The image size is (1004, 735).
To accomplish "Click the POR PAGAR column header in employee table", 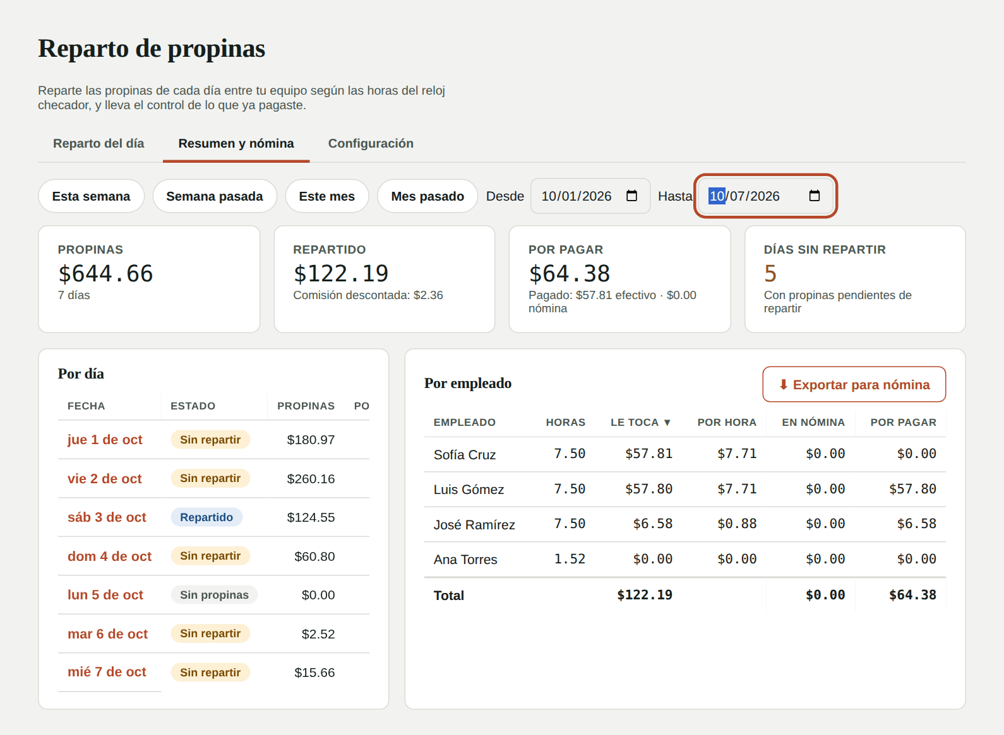I will pyautogui.click(x=904, y=423).
